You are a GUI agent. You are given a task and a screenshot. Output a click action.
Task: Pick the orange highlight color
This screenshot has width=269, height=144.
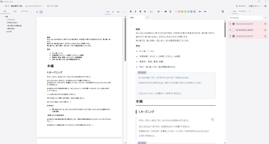click(182, 12)
